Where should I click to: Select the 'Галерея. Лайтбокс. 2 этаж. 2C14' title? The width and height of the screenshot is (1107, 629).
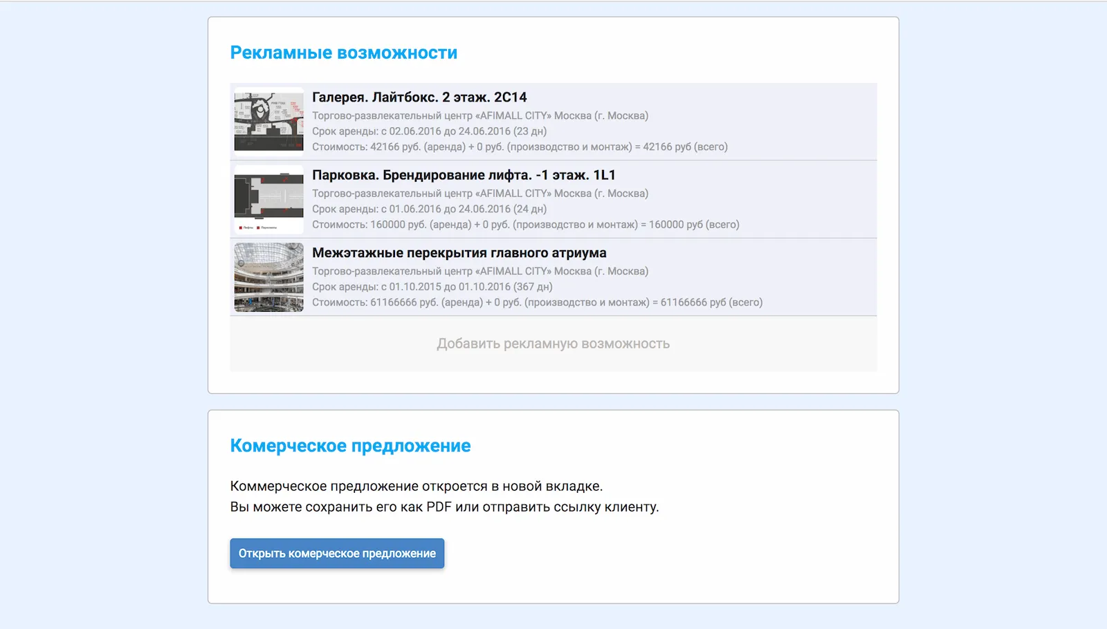pyautogui.click(x=419, y=97)
